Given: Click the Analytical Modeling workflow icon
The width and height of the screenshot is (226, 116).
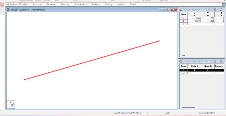Looking at the screenshot, I should (x=8, y=5).
